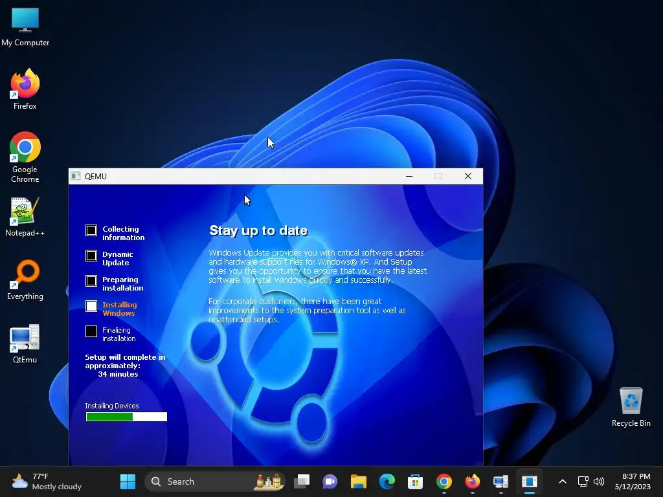Open the Recycle Bin on the desktop
This screenshot has height=497, width=663.
(631, 406)
